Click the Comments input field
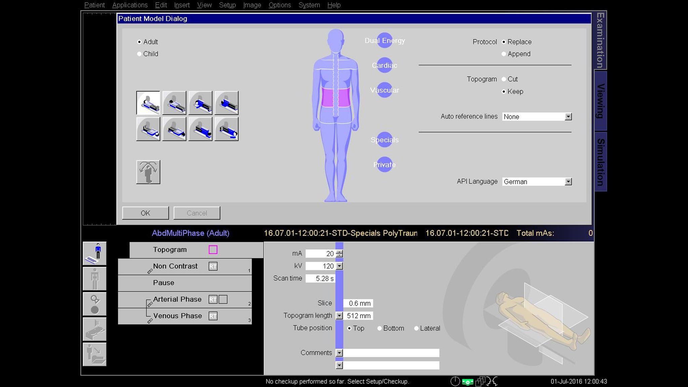This screenshot has width=688, height=387. click(x=392, y=353)
